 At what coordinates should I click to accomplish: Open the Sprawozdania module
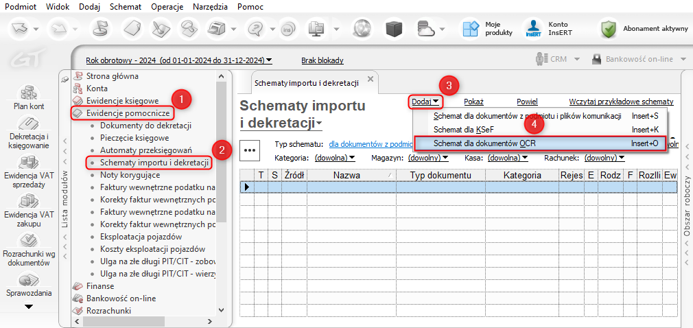(x=29, y=285)
